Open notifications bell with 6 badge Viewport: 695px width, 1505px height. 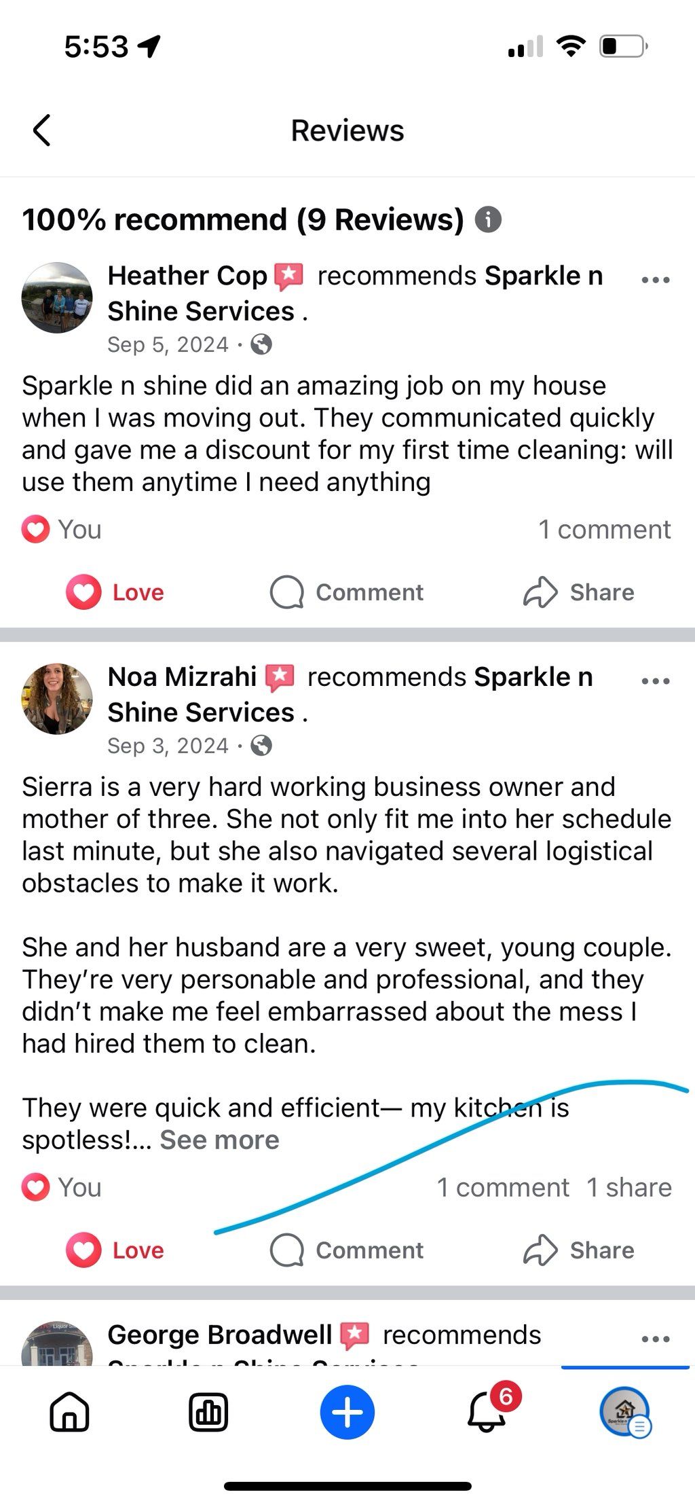(487, 1413)
